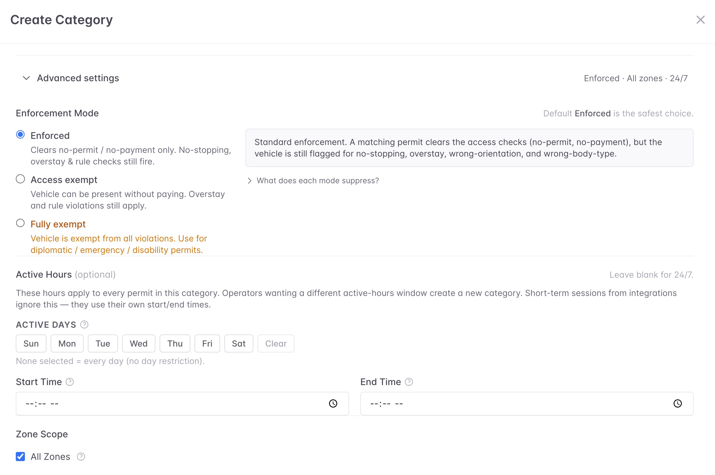Toggle Sat in active days

point(239,343)
